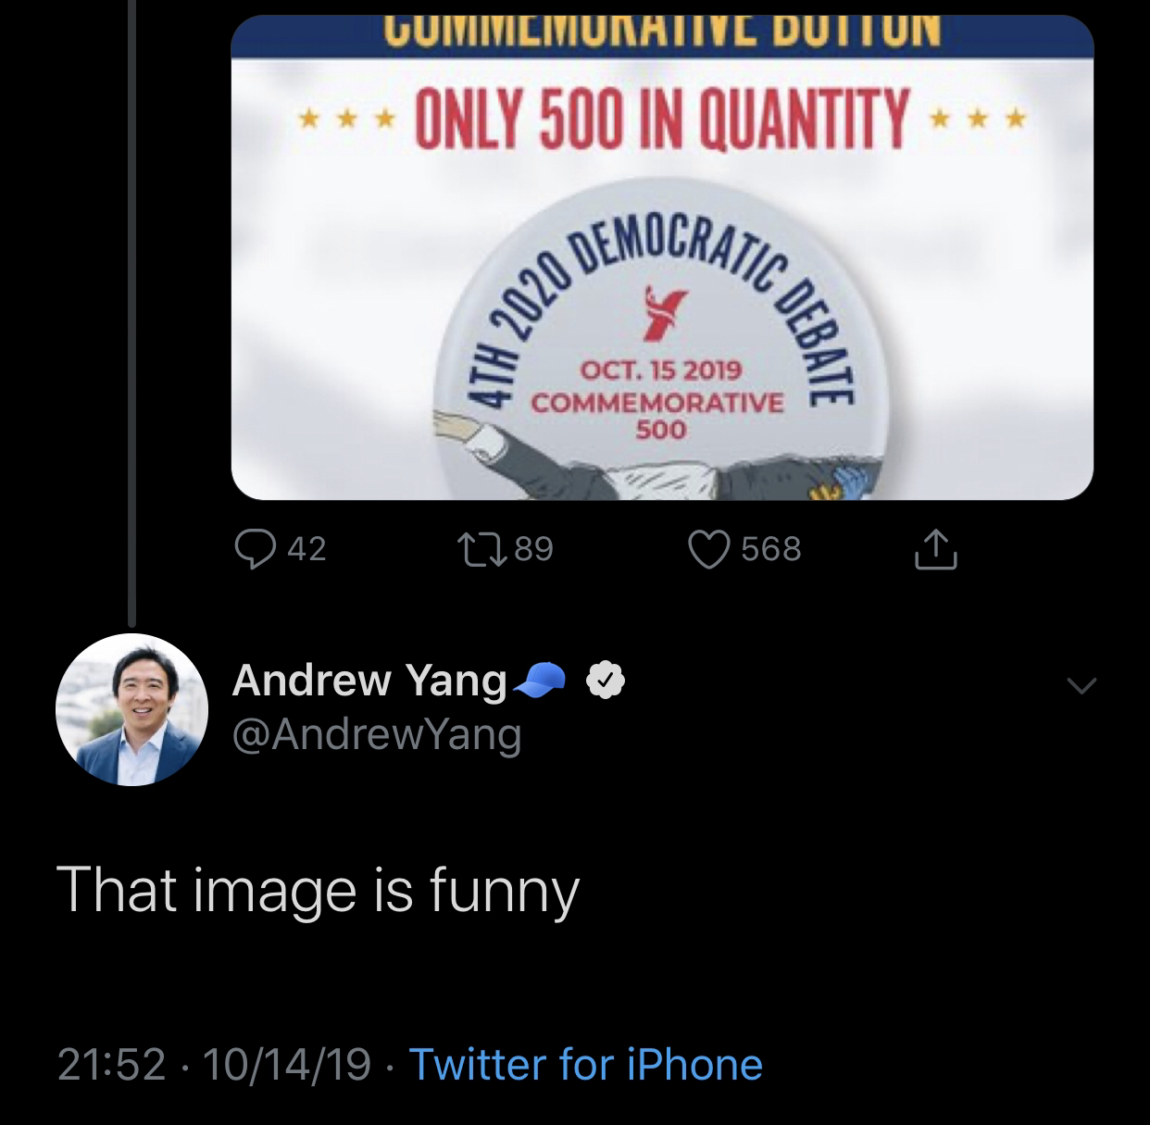
Task: Expand tweet options with the chevron arrow
Action: [x=1081, y=686]
